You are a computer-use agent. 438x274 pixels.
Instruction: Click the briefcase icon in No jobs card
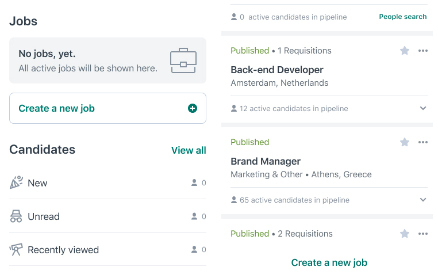tap(183, 60)
